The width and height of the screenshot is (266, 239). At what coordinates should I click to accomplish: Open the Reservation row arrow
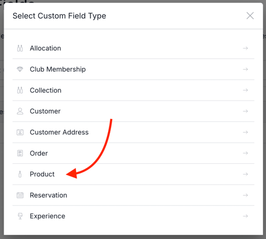point(245,195)
